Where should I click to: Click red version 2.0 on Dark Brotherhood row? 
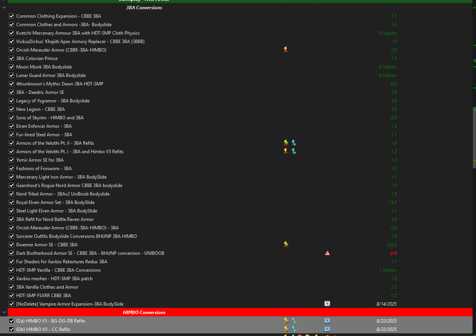click(393, 253)
